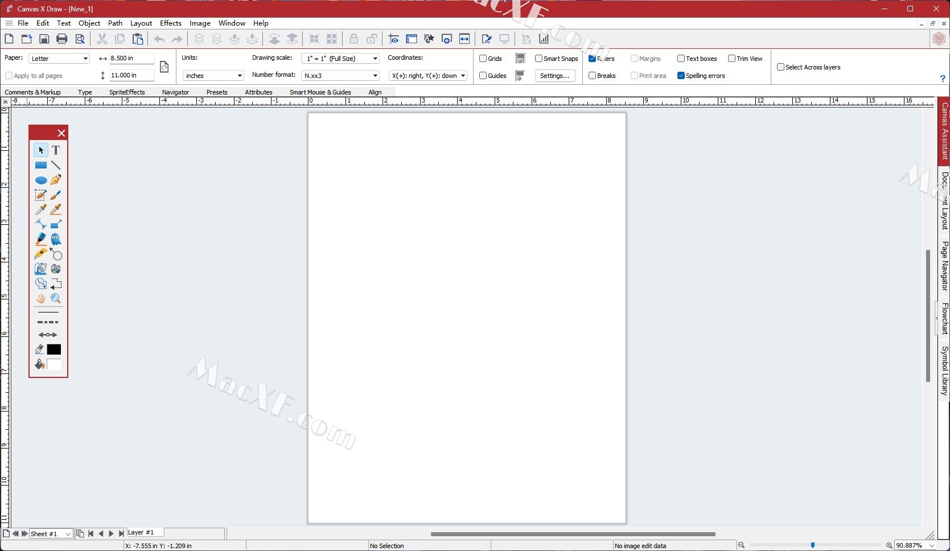Pick the Eyedropper tool
The width and height of the screenshot is (950, 551).
(x=40, y=209)
